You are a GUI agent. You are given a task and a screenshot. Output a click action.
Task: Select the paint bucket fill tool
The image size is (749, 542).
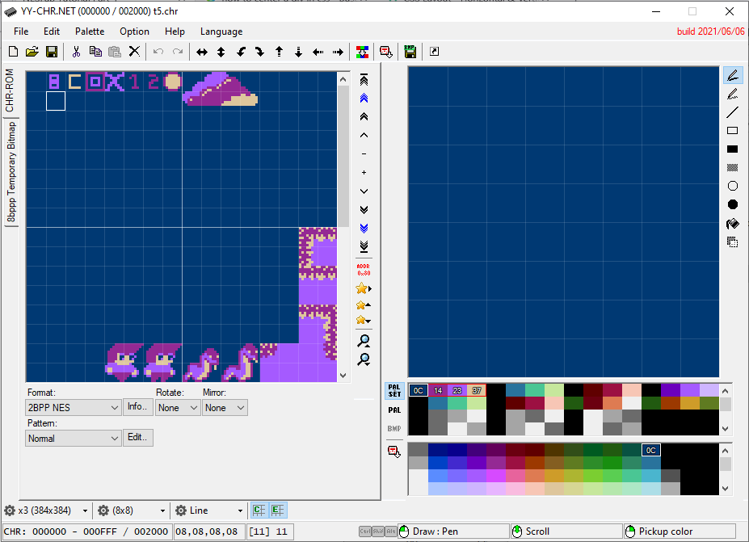pos(733,224)
